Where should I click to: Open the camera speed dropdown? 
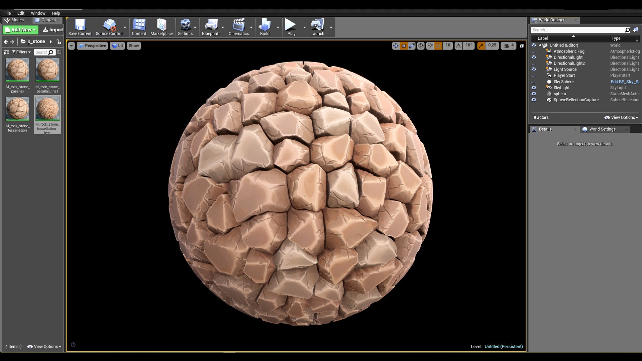coord(508,46)
